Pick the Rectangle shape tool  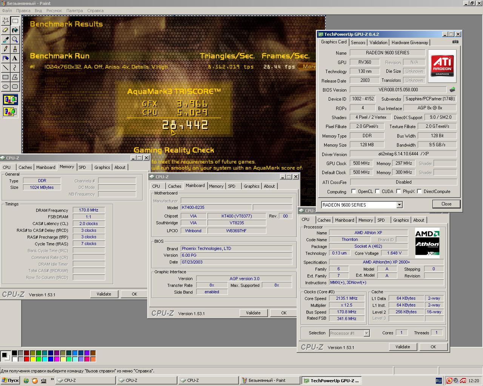(x=6, y=77)
